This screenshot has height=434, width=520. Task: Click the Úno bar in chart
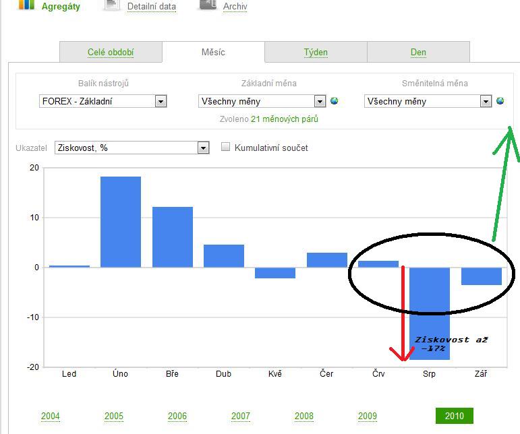(121, 222)
